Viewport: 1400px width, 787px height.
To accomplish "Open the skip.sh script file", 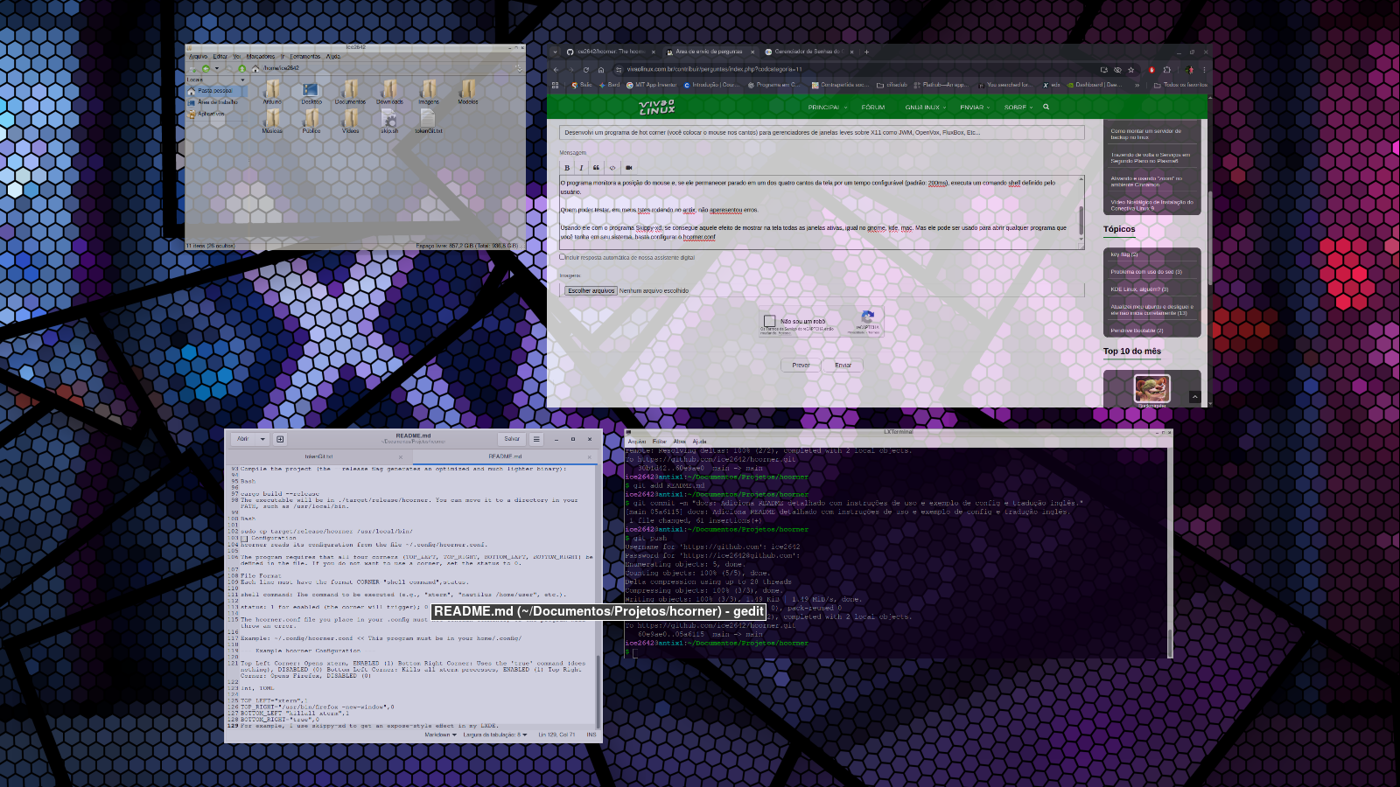I will (x=389, y=121).
